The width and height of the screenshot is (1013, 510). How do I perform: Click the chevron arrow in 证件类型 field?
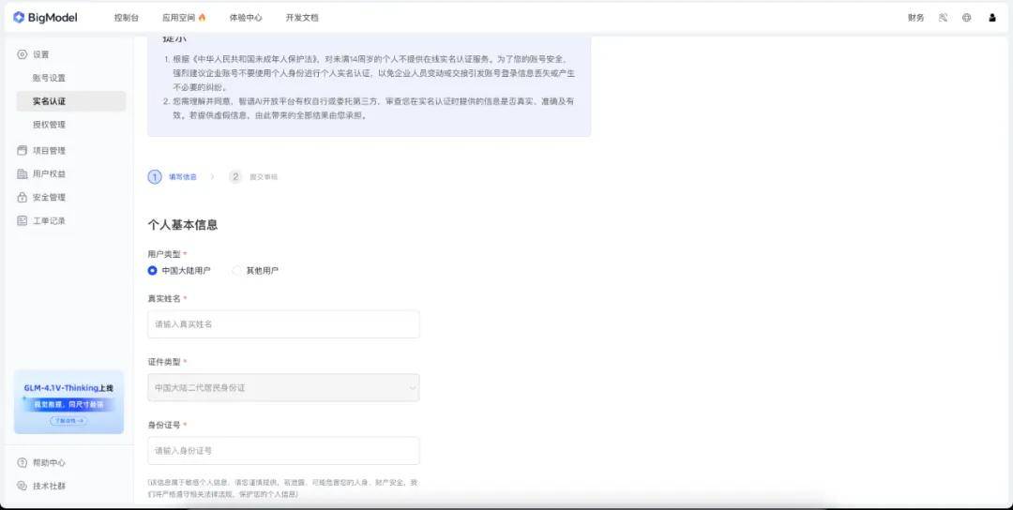pos(412,388)
